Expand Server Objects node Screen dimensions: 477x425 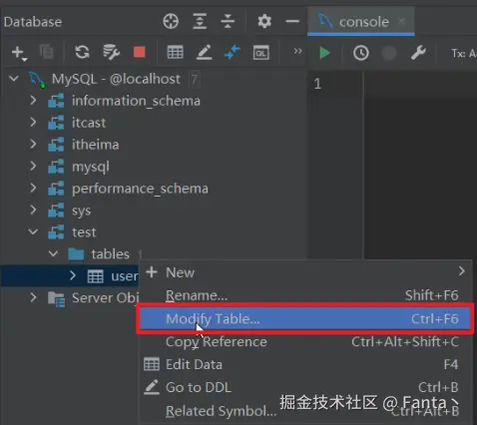[x=33, y=297]
